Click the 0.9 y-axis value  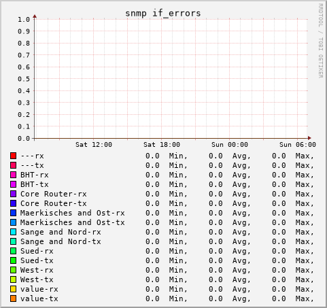coord(24,31)
